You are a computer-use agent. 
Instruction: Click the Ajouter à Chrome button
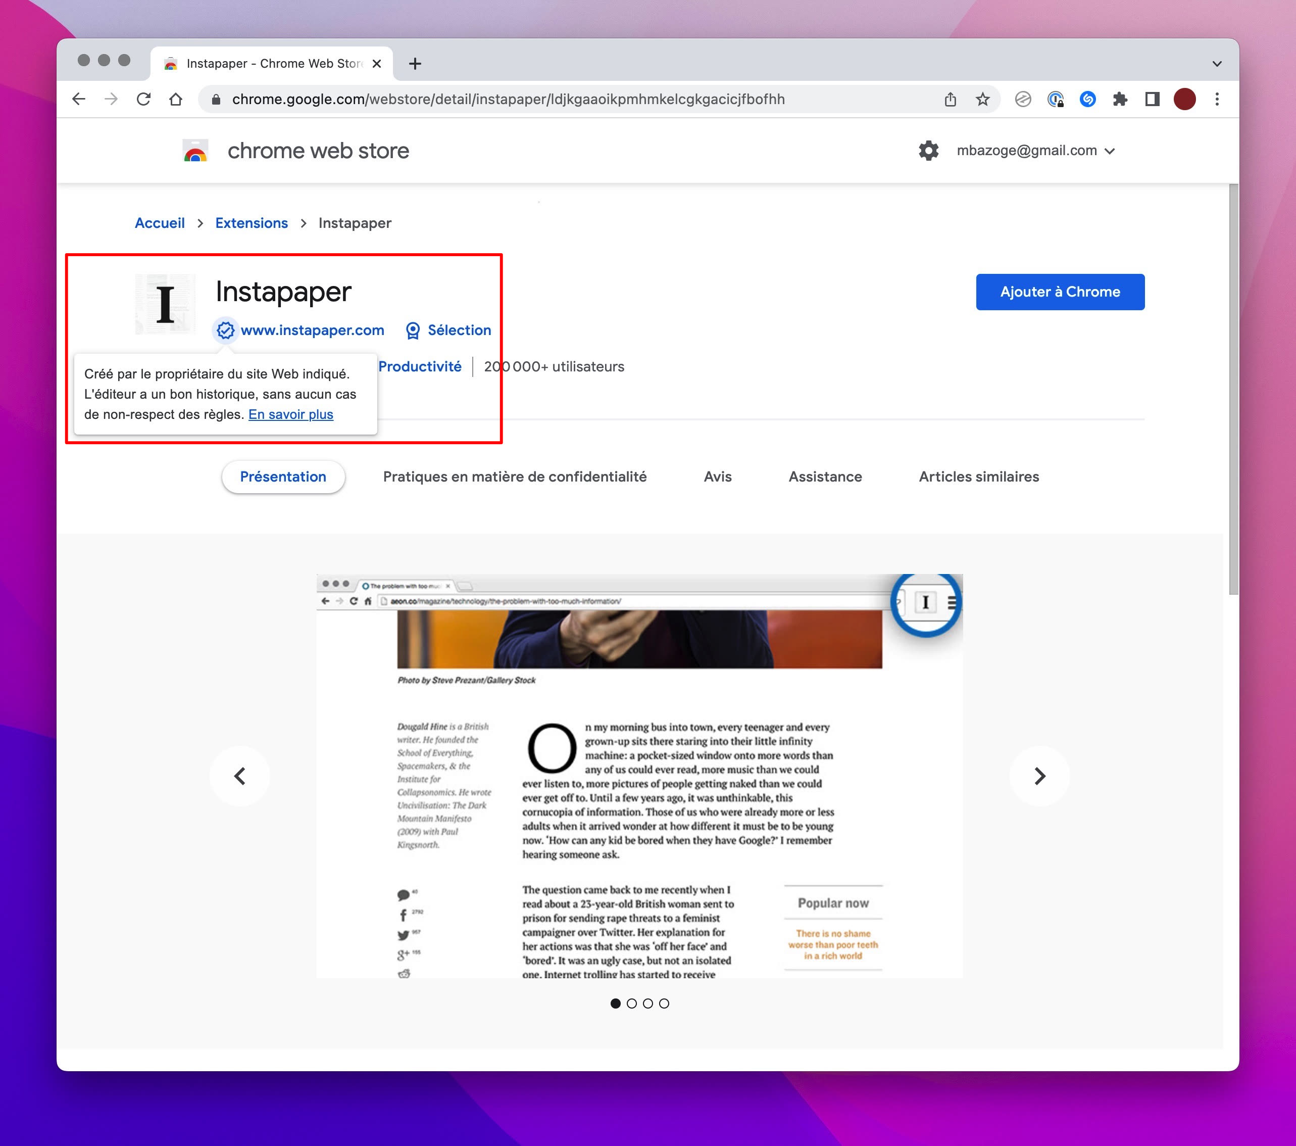(1060, 292)
